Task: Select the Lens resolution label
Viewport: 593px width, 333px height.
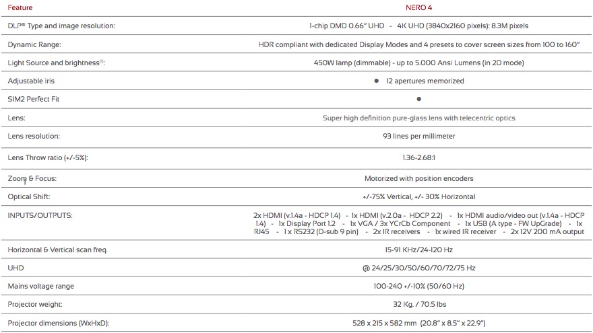Action: pyautogui.click(x=34, y=136)
